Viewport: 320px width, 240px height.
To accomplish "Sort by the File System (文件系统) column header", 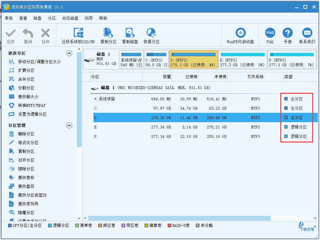I will tap(255, 77).
